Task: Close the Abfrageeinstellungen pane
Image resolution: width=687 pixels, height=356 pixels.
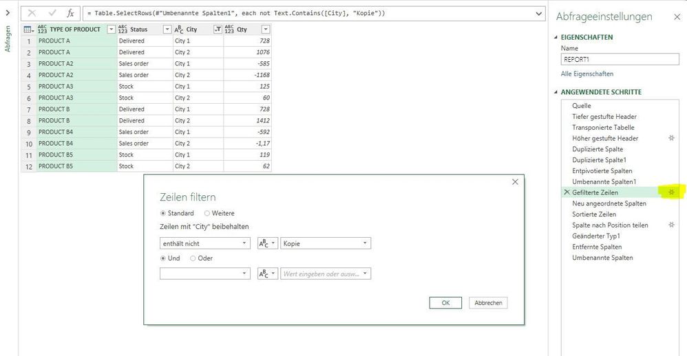Action: (x=677, y=17)
